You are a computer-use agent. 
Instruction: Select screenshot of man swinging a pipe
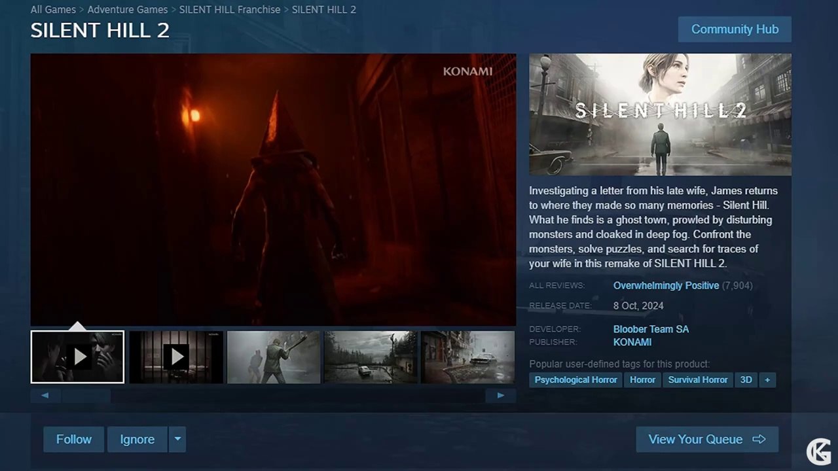click(x=274, y=357)
